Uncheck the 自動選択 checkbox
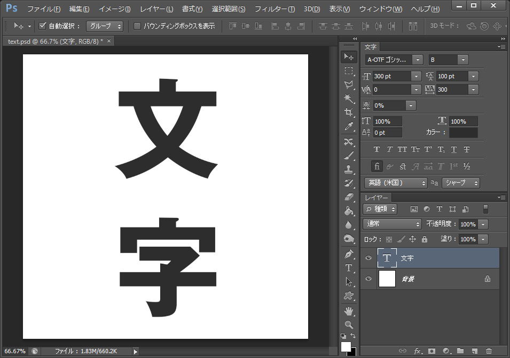The image size is (510, 358). coord(42,26)
